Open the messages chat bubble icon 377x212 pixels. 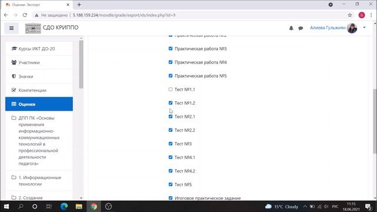pyautogui.click(x=300, y=28)
